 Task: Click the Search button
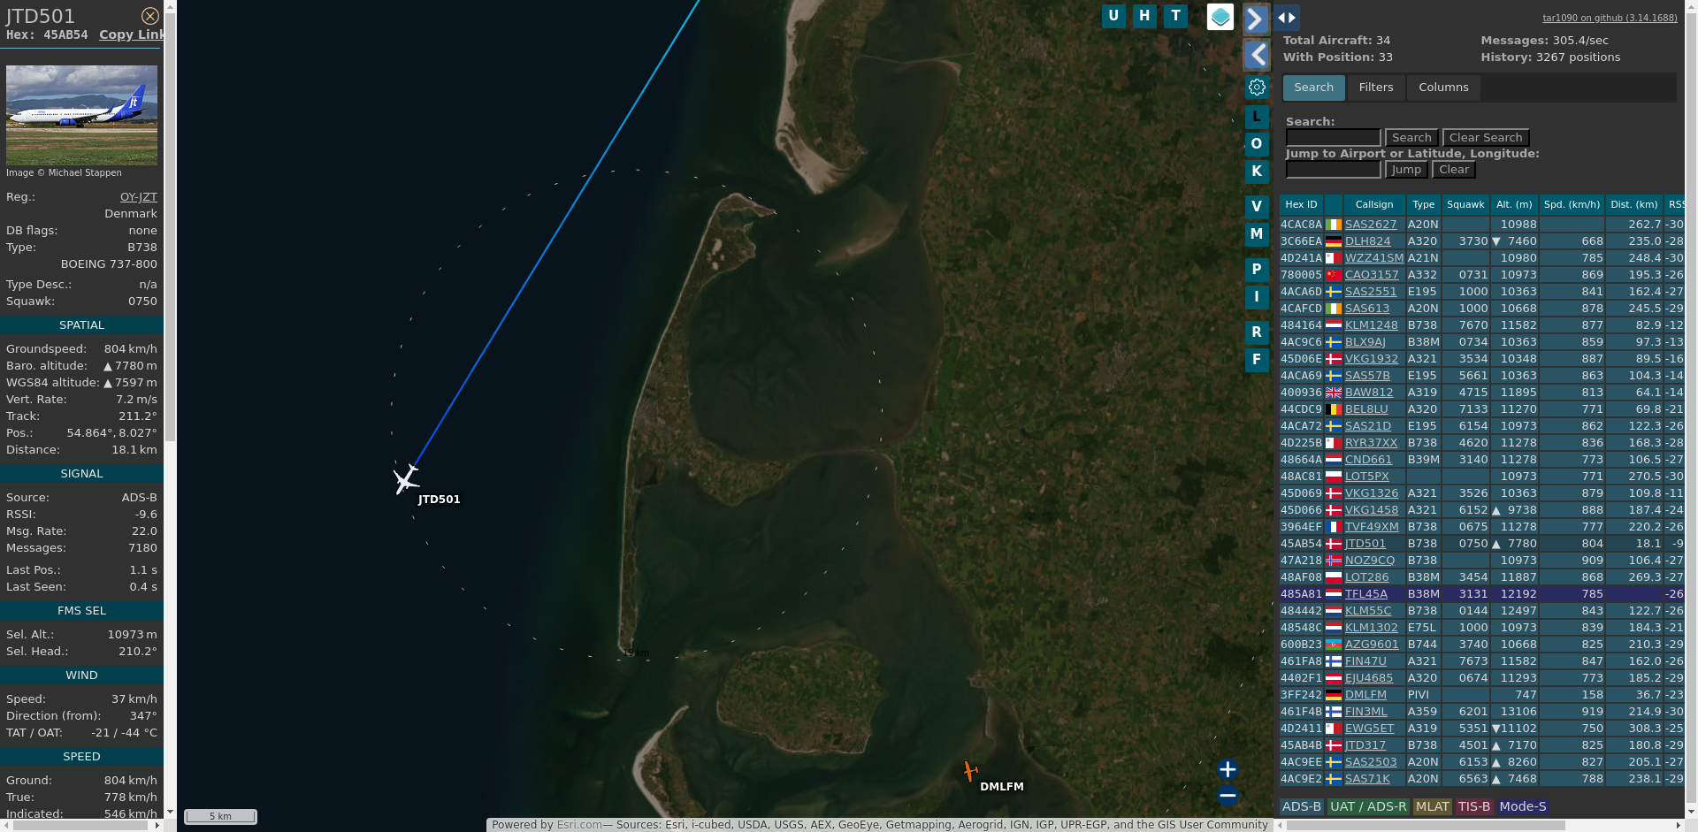click(x=1411, y=138)
